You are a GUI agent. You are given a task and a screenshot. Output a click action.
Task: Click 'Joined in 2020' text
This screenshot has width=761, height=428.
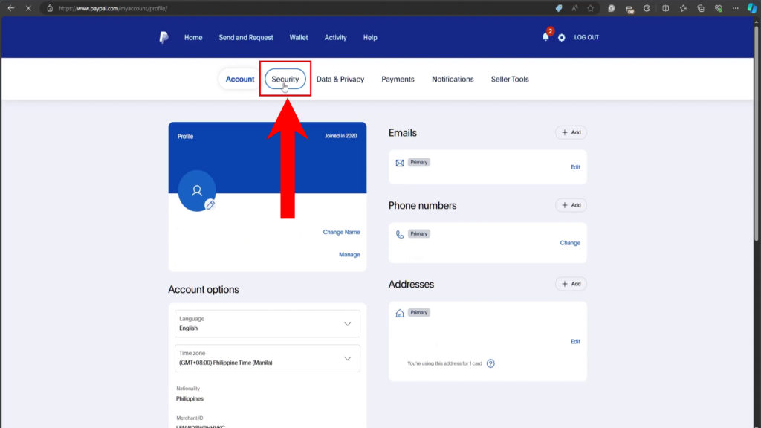coord(340,136)
